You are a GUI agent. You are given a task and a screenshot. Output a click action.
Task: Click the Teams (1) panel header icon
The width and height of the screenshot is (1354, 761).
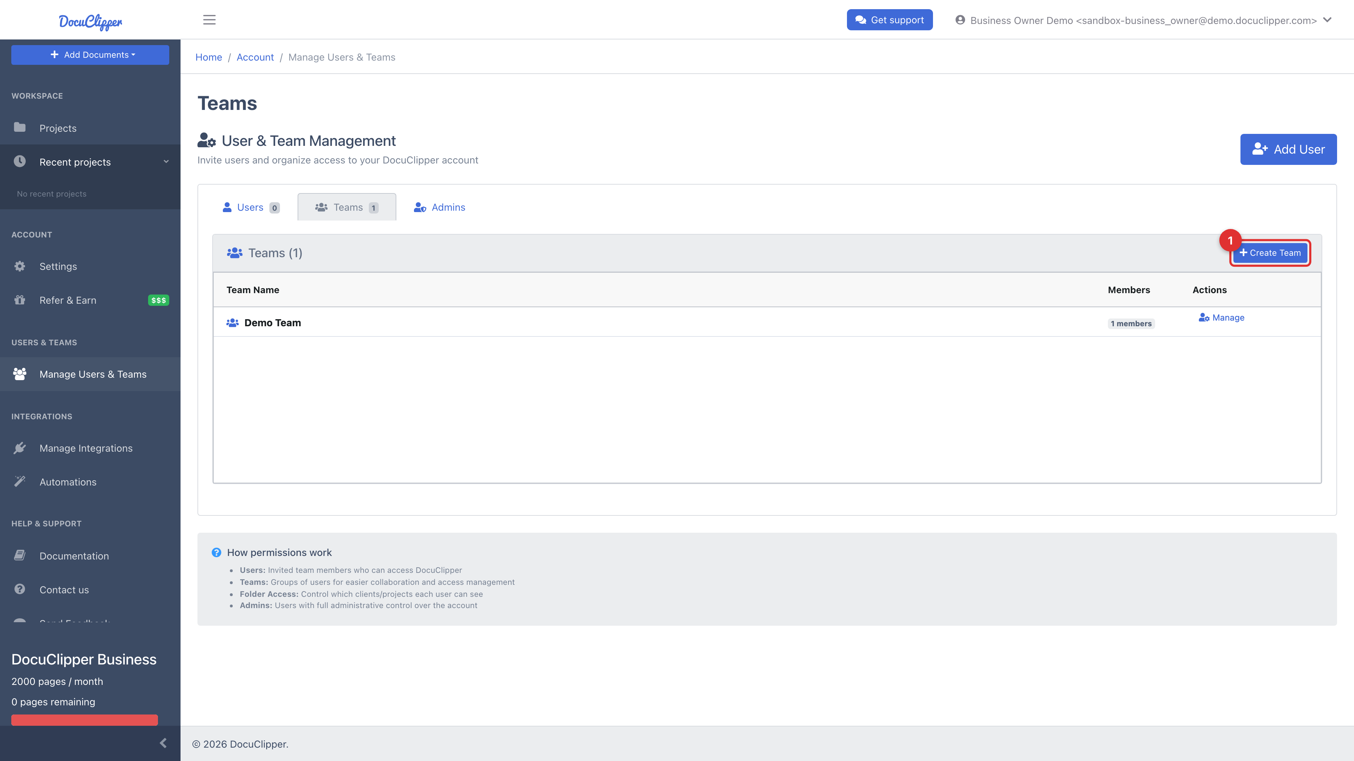pos(234,253)
